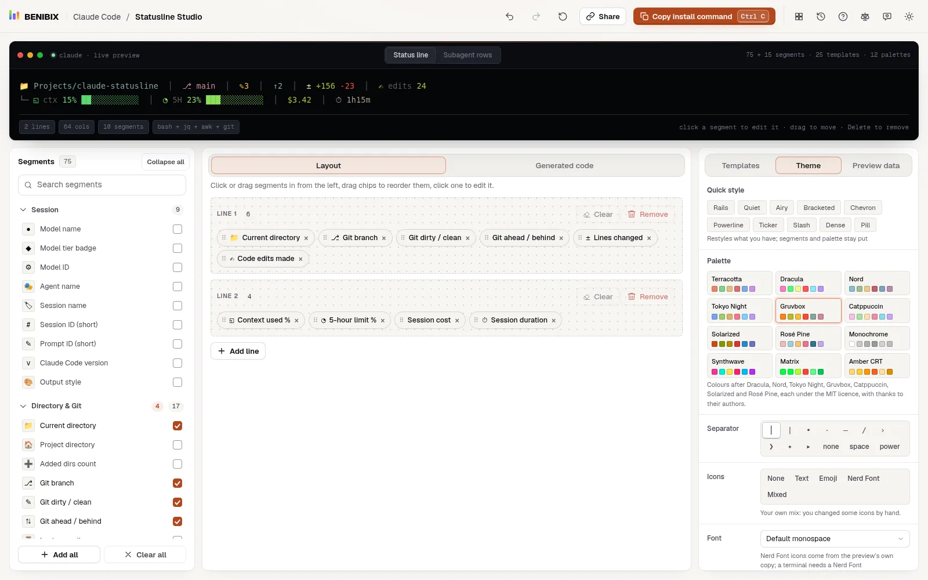Click the redo arrow icon
This screenshot has height=580, width=928.
[x=536, y=17]
